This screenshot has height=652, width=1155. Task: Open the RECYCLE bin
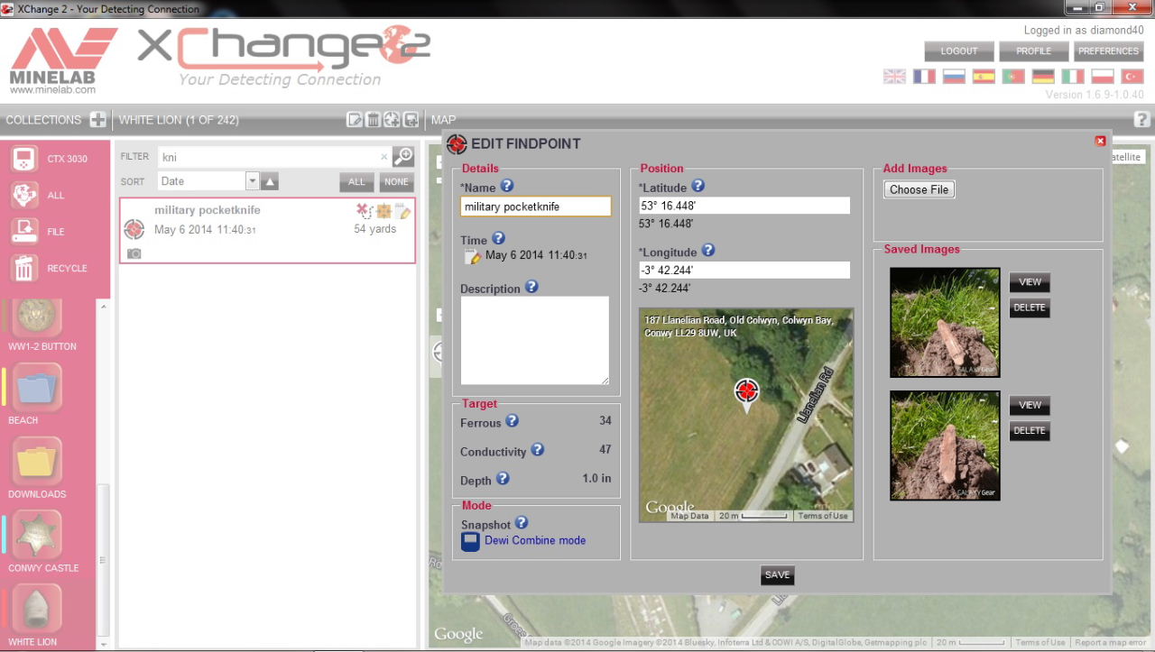pyautogui.click(x=24, y=268)
